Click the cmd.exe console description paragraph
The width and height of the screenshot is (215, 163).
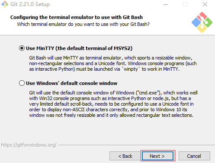pos(113,104)
